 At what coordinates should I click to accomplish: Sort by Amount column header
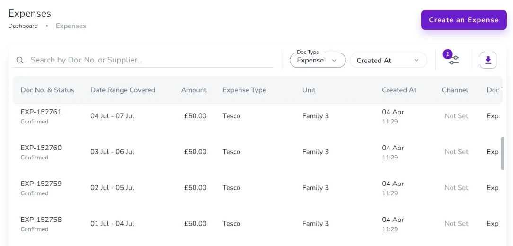pyautogui.click(x=194, y=90)
